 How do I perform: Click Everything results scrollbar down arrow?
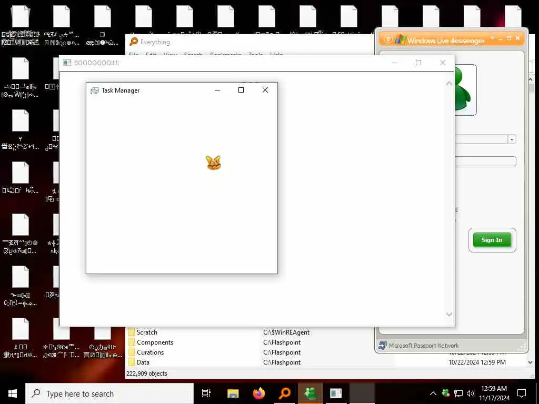[530, 362]
